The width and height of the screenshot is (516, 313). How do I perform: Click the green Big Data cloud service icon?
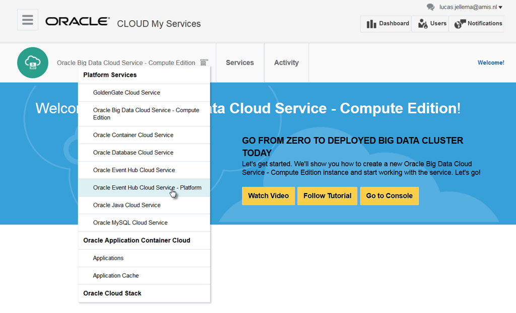point(33,63)
